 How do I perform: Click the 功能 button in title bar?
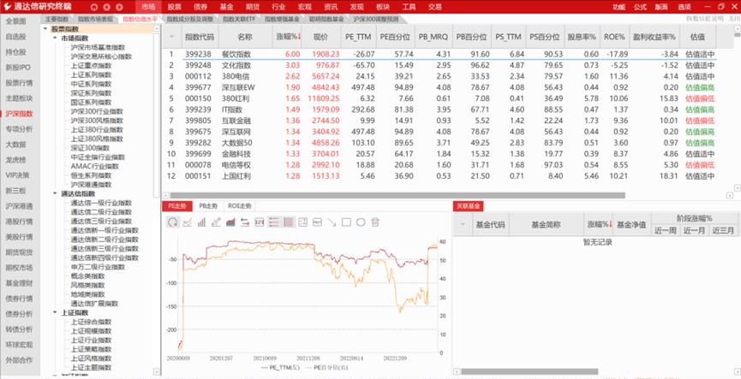(x=618, y=7)
